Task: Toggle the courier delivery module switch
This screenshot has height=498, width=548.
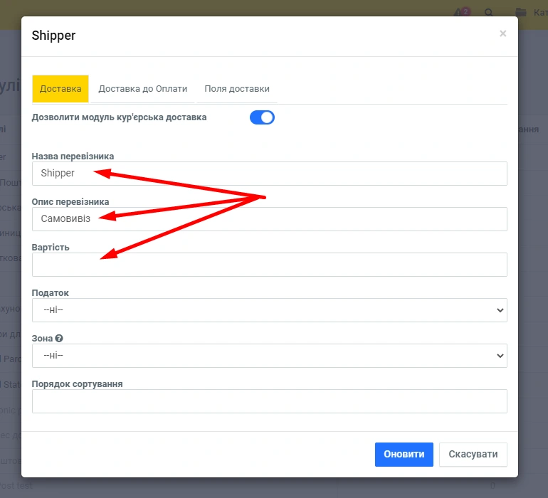Action: [262, 117]
